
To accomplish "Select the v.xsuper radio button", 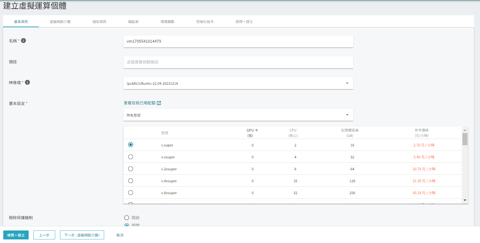I will 131,157.
